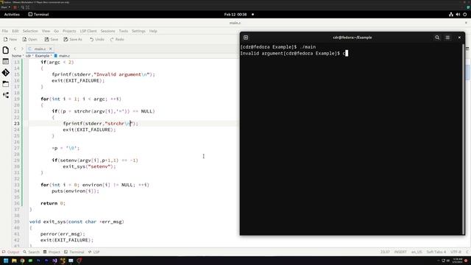Open Chrome from Windows taskbar
This screenshot has height=265, width=471.
[x=22, y=261]
